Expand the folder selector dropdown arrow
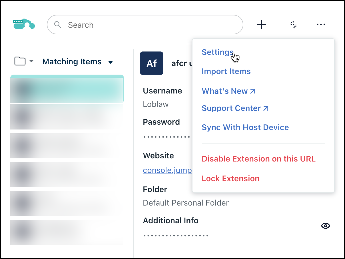Screen dimensions: 345x259 [x=32, y=61]
